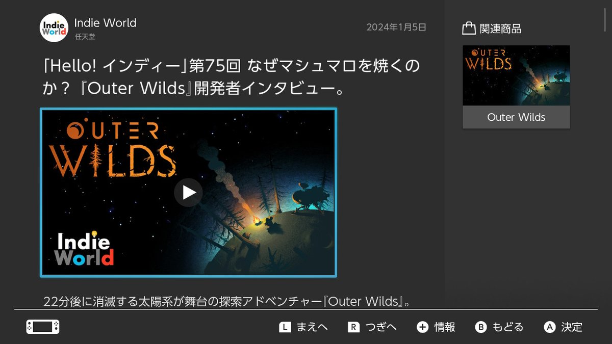Click the plus icon for 情報
Image resolution: width=612 pixels, height=344 pixels.
point(422,327)
